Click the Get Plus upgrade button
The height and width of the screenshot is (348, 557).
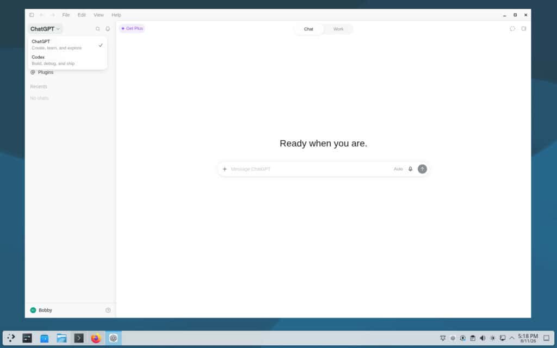tap(132, 28)
